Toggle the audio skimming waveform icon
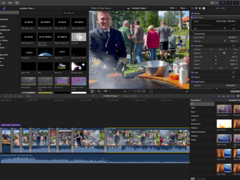 224,96
